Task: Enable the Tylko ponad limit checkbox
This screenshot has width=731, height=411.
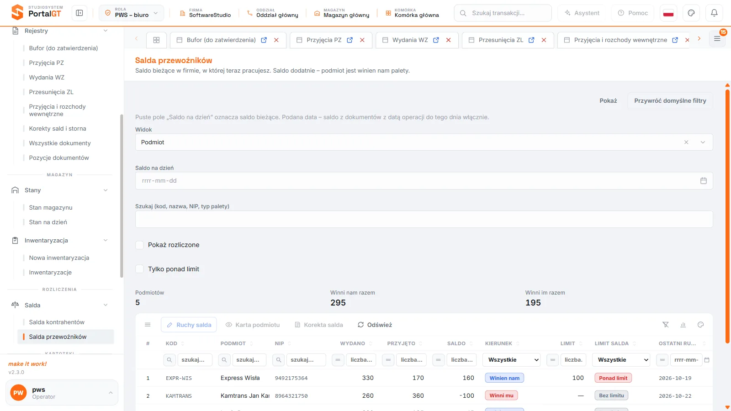Action: [x=140, y=269]
